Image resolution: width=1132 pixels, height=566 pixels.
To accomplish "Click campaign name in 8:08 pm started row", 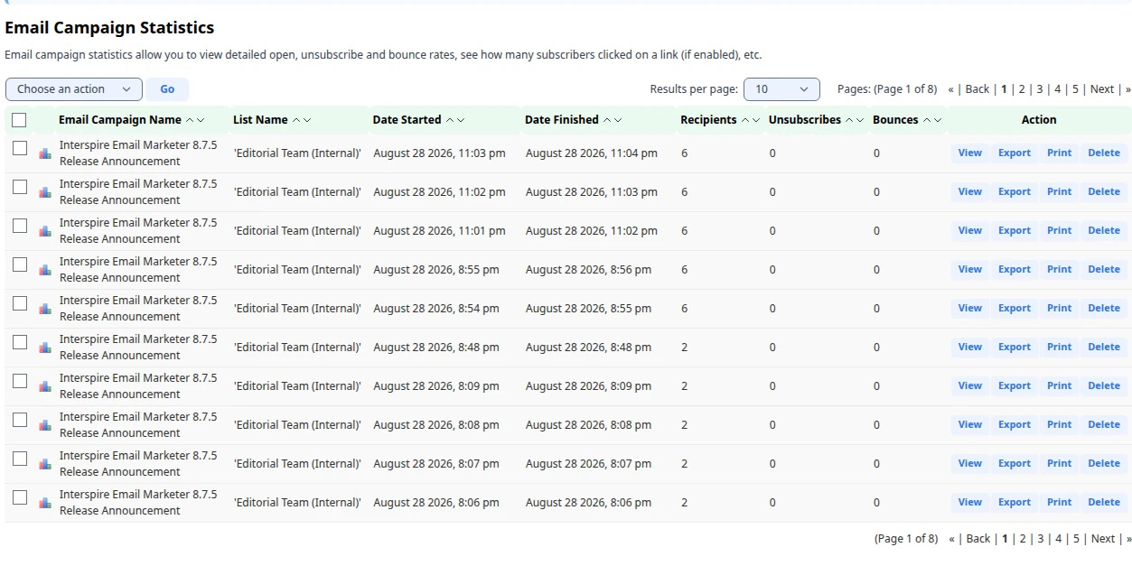I will (x=138, y=425).
